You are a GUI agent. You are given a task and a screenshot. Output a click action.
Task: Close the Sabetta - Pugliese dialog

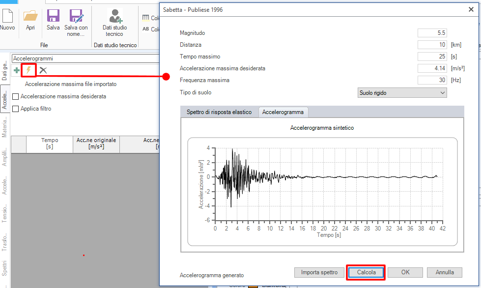click(x=471, y=9)
